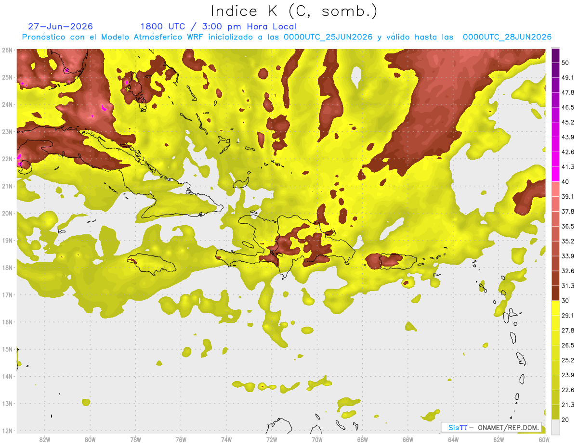
Task: Click the gray legend band below value 20
Action: [555, 427]
